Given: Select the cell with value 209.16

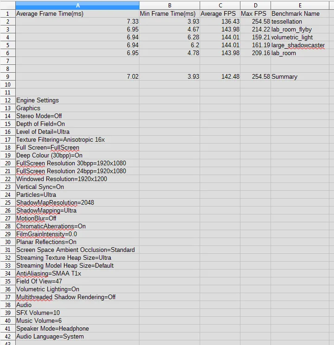Looking at the screenshot, I should click(255, 53).
